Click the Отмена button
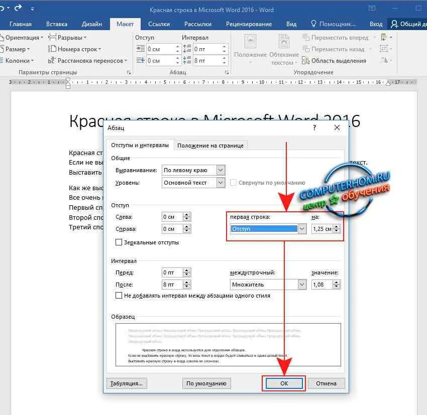The image size is (427, 415). pos(326,383)
